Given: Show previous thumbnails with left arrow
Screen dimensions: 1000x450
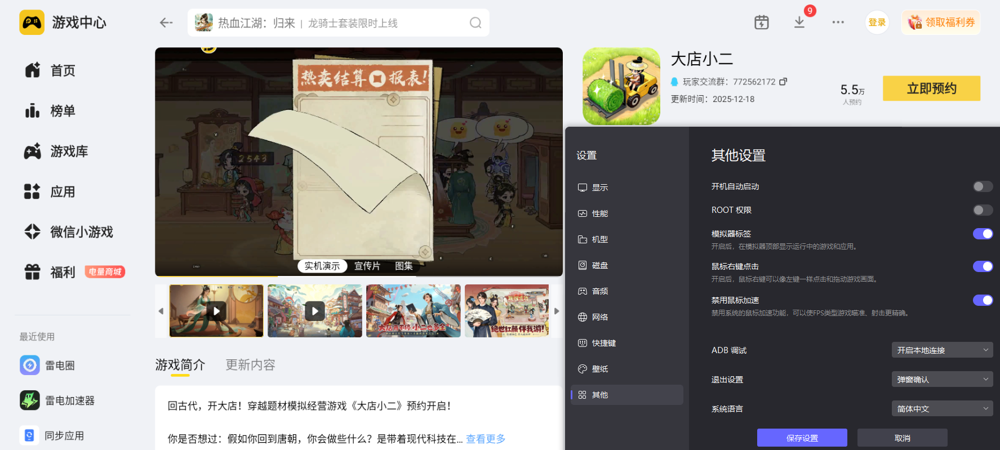Looking at the screenshot, I should tap(161, 311).
